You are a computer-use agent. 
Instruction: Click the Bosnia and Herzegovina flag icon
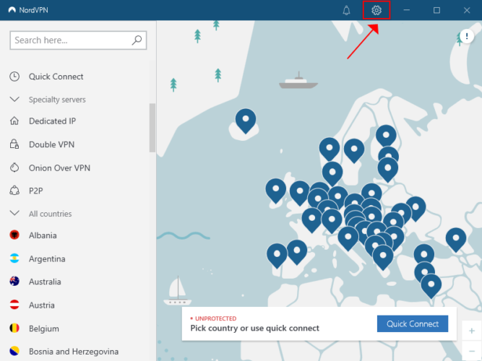(14, 351)
